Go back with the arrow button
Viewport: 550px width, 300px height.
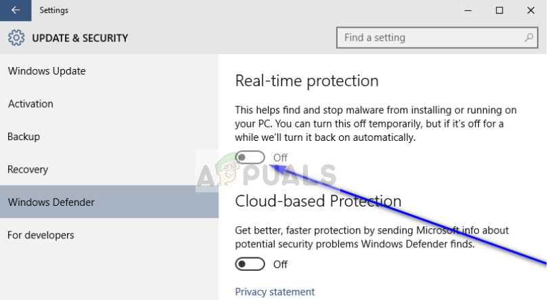16,10
